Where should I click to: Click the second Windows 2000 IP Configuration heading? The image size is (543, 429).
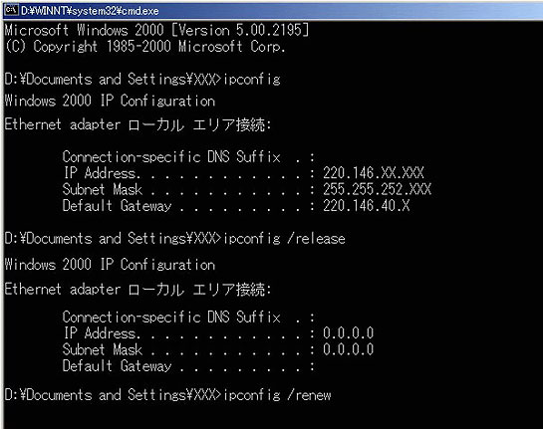(x=110, y=265)
